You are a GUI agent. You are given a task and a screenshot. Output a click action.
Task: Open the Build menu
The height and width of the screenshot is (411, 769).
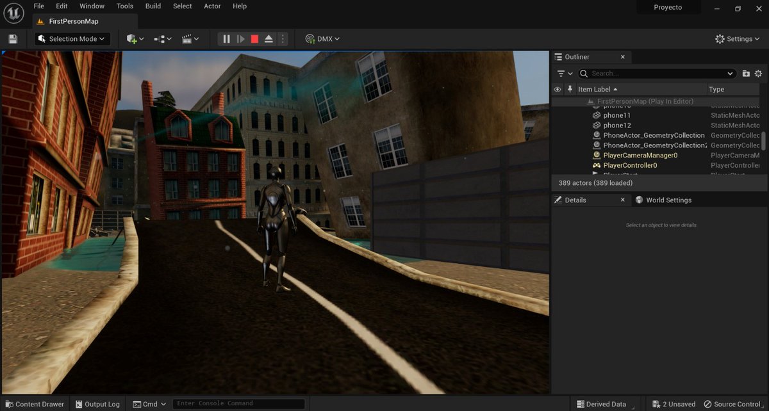153,6
